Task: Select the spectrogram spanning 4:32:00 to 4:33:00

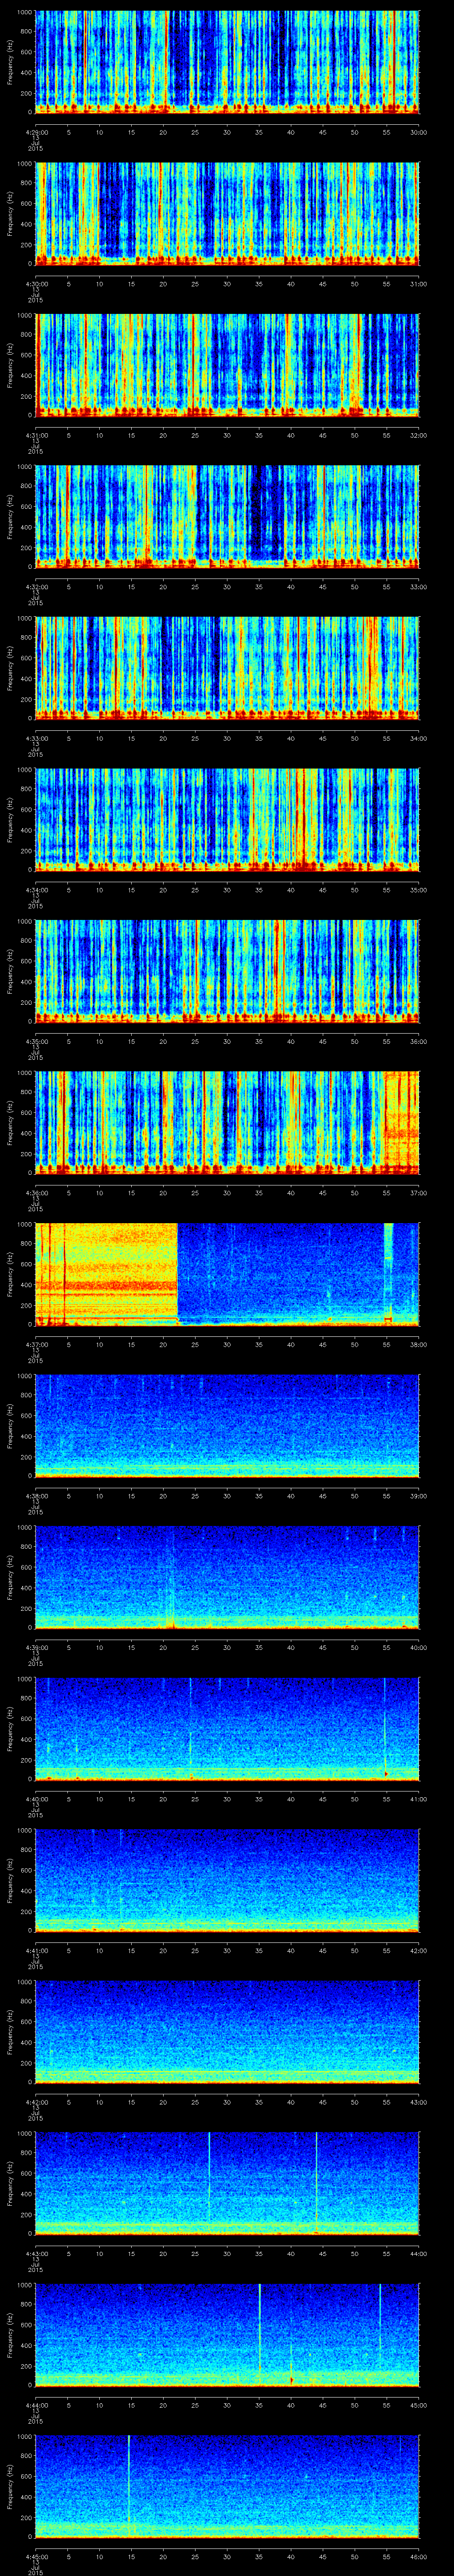Action: tap(227, 517)
